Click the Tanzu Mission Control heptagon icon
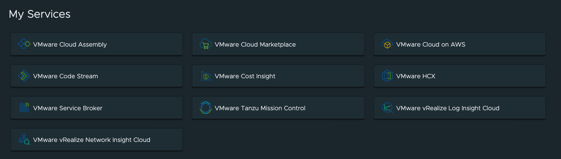 (x=206, y=108)
